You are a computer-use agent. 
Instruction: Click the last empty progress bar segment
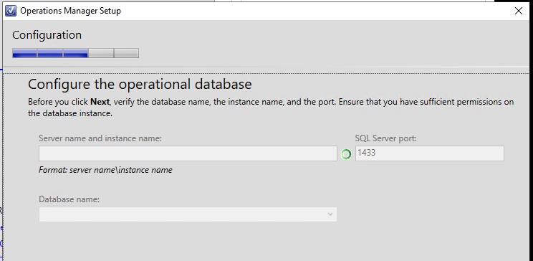[x=126, y=54]
